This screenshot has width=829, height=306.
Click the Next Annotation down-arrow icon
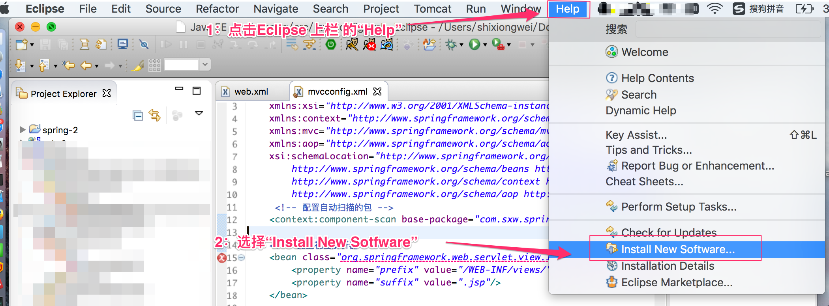(x=20, y=65)
